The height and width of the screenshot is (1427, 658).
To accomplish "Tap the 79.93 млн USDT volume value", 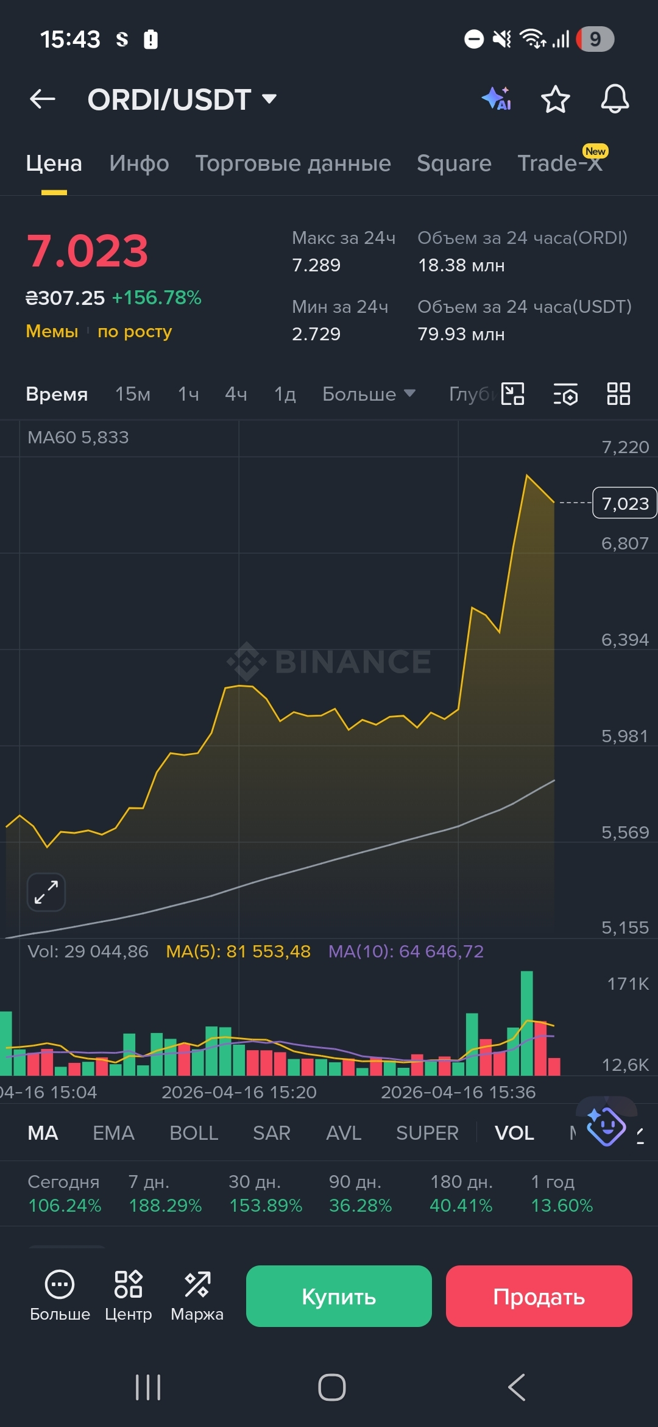I will [461, 334].
